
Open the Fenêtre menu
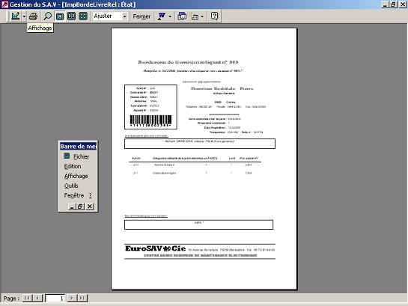pyautogui.click(x=74, y=195)
